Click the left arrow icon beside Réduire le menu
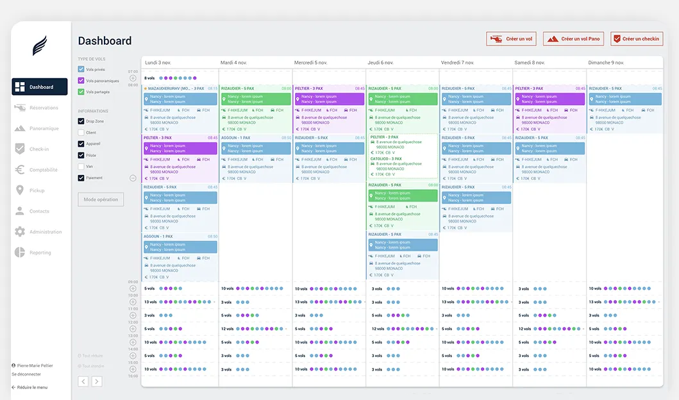 (x=13, y=387)
